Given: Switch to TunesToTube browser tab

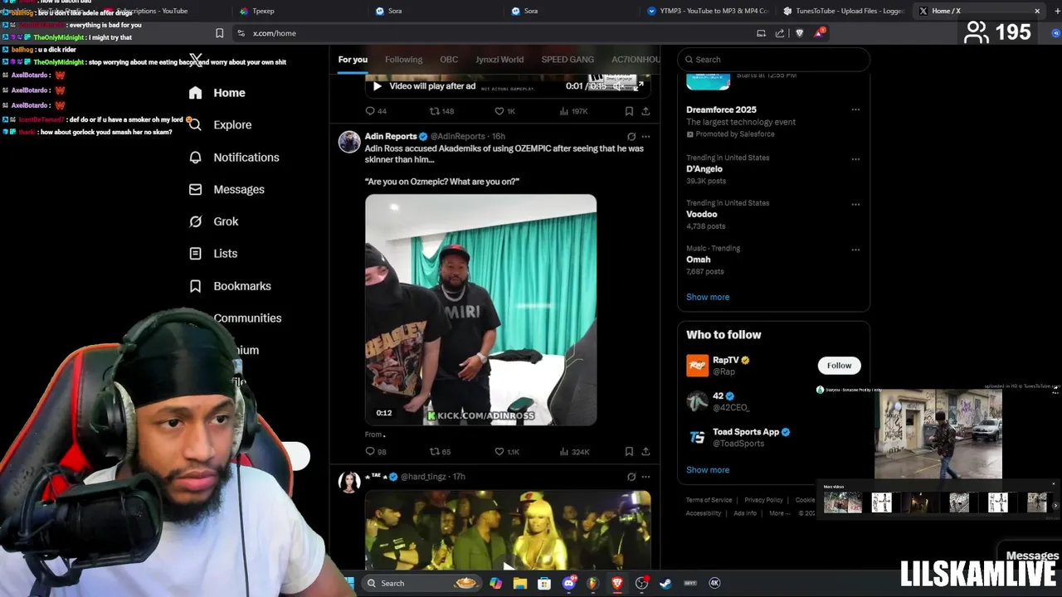Looking at the screenshot, I should 844,11.
